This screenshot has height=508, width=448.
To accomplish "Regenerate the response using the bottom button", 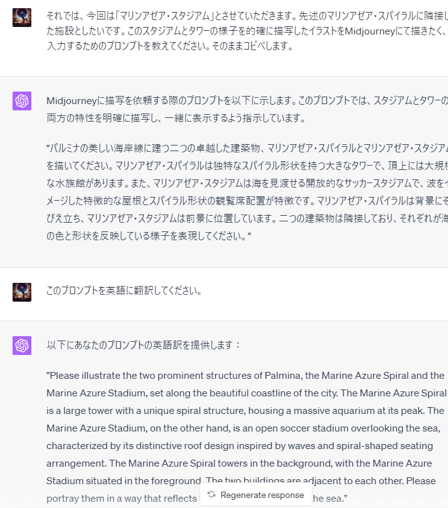I will pos(256,495).
